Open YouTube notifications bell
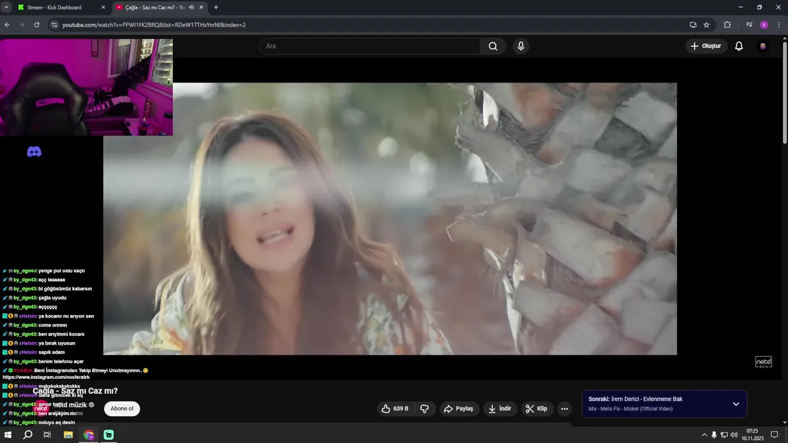 (x=739, y=46)
